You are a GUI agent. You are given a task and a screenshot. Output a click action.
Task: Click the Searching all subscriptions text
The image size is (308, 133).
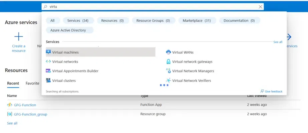click(62, 91)
